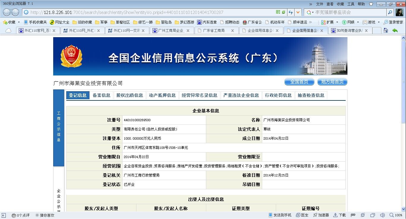406x219 pixels.
Task: Open the 文件 menu
Action: point(320,4)
